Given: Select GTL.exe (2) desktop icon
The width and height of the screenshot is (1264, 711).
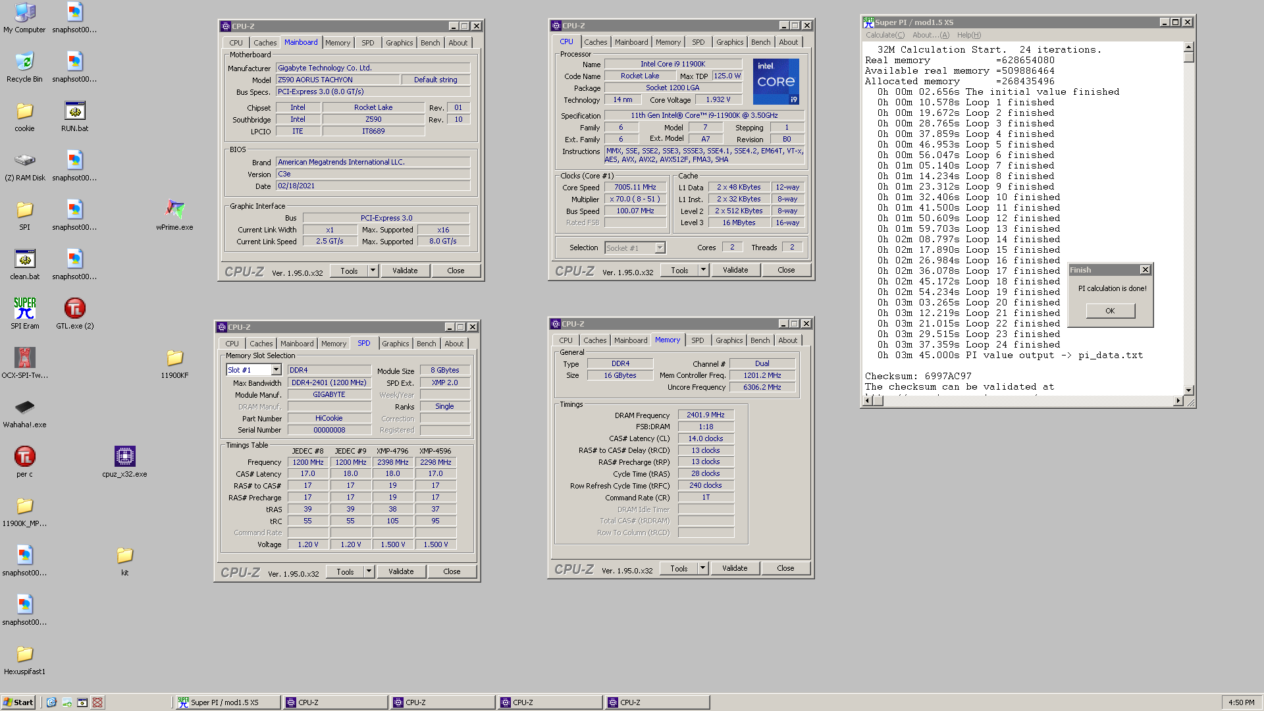Looking at the screenshot, I should coord(74,314).
